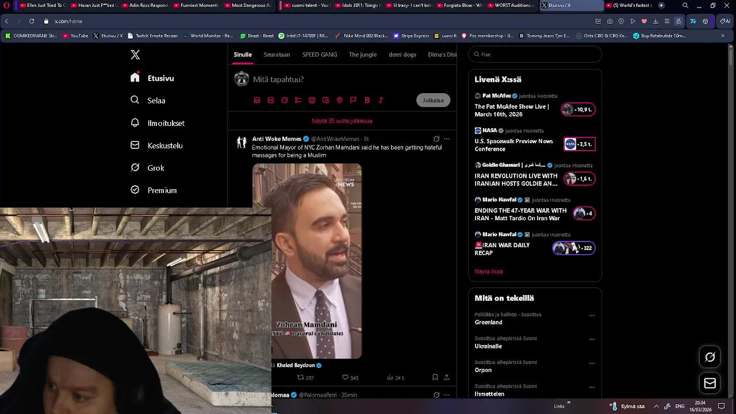
Task: Play the Zohran Mamdani video
Action: pyautogui.click(x=307, y=261)
